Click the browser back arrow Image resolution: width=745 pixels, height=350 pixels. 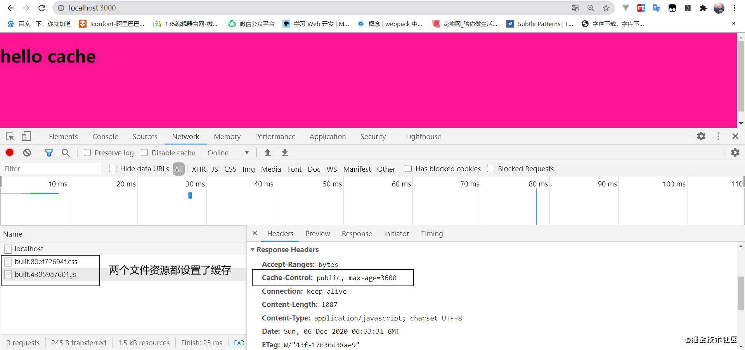pos(10,8)
